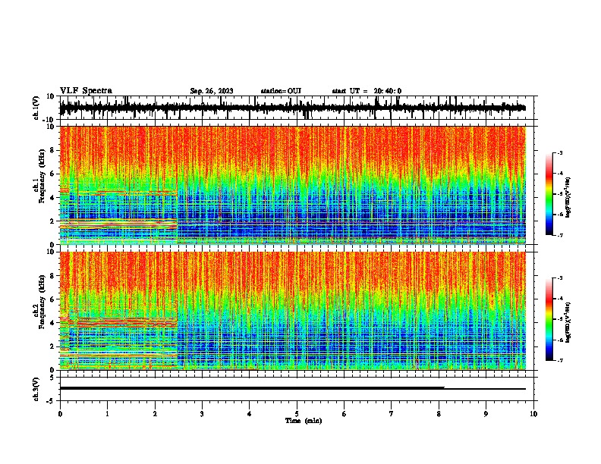This screenshot has width=601, height=464.
Task: Click the ch.2 spectrogram panel
Action: [x=292, y=311]
